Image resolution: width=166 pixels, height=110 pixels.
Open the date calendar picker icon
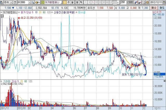point(164,2)
